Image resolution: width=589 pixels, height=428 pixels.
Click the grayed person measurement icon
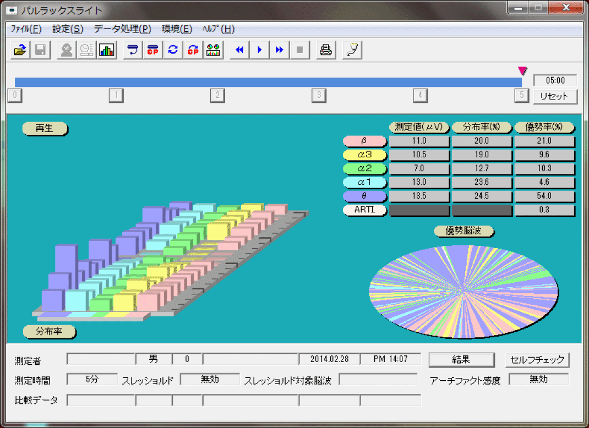[x=67, y=50]
